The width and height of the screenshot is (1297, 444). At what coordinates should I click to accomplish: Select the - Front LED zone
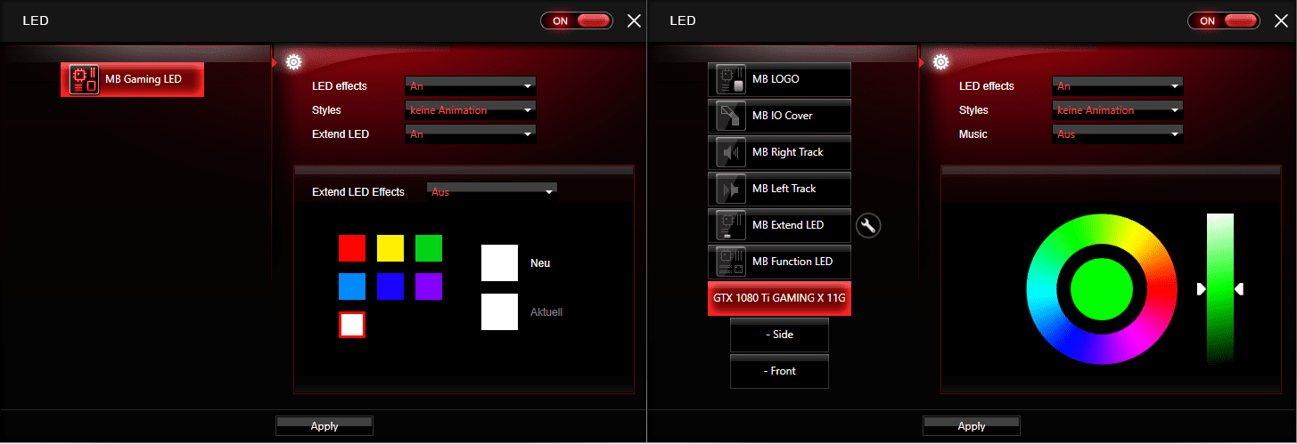(779, 371)
